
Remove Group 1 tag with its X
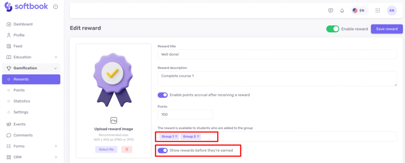(x=176, y=136)
